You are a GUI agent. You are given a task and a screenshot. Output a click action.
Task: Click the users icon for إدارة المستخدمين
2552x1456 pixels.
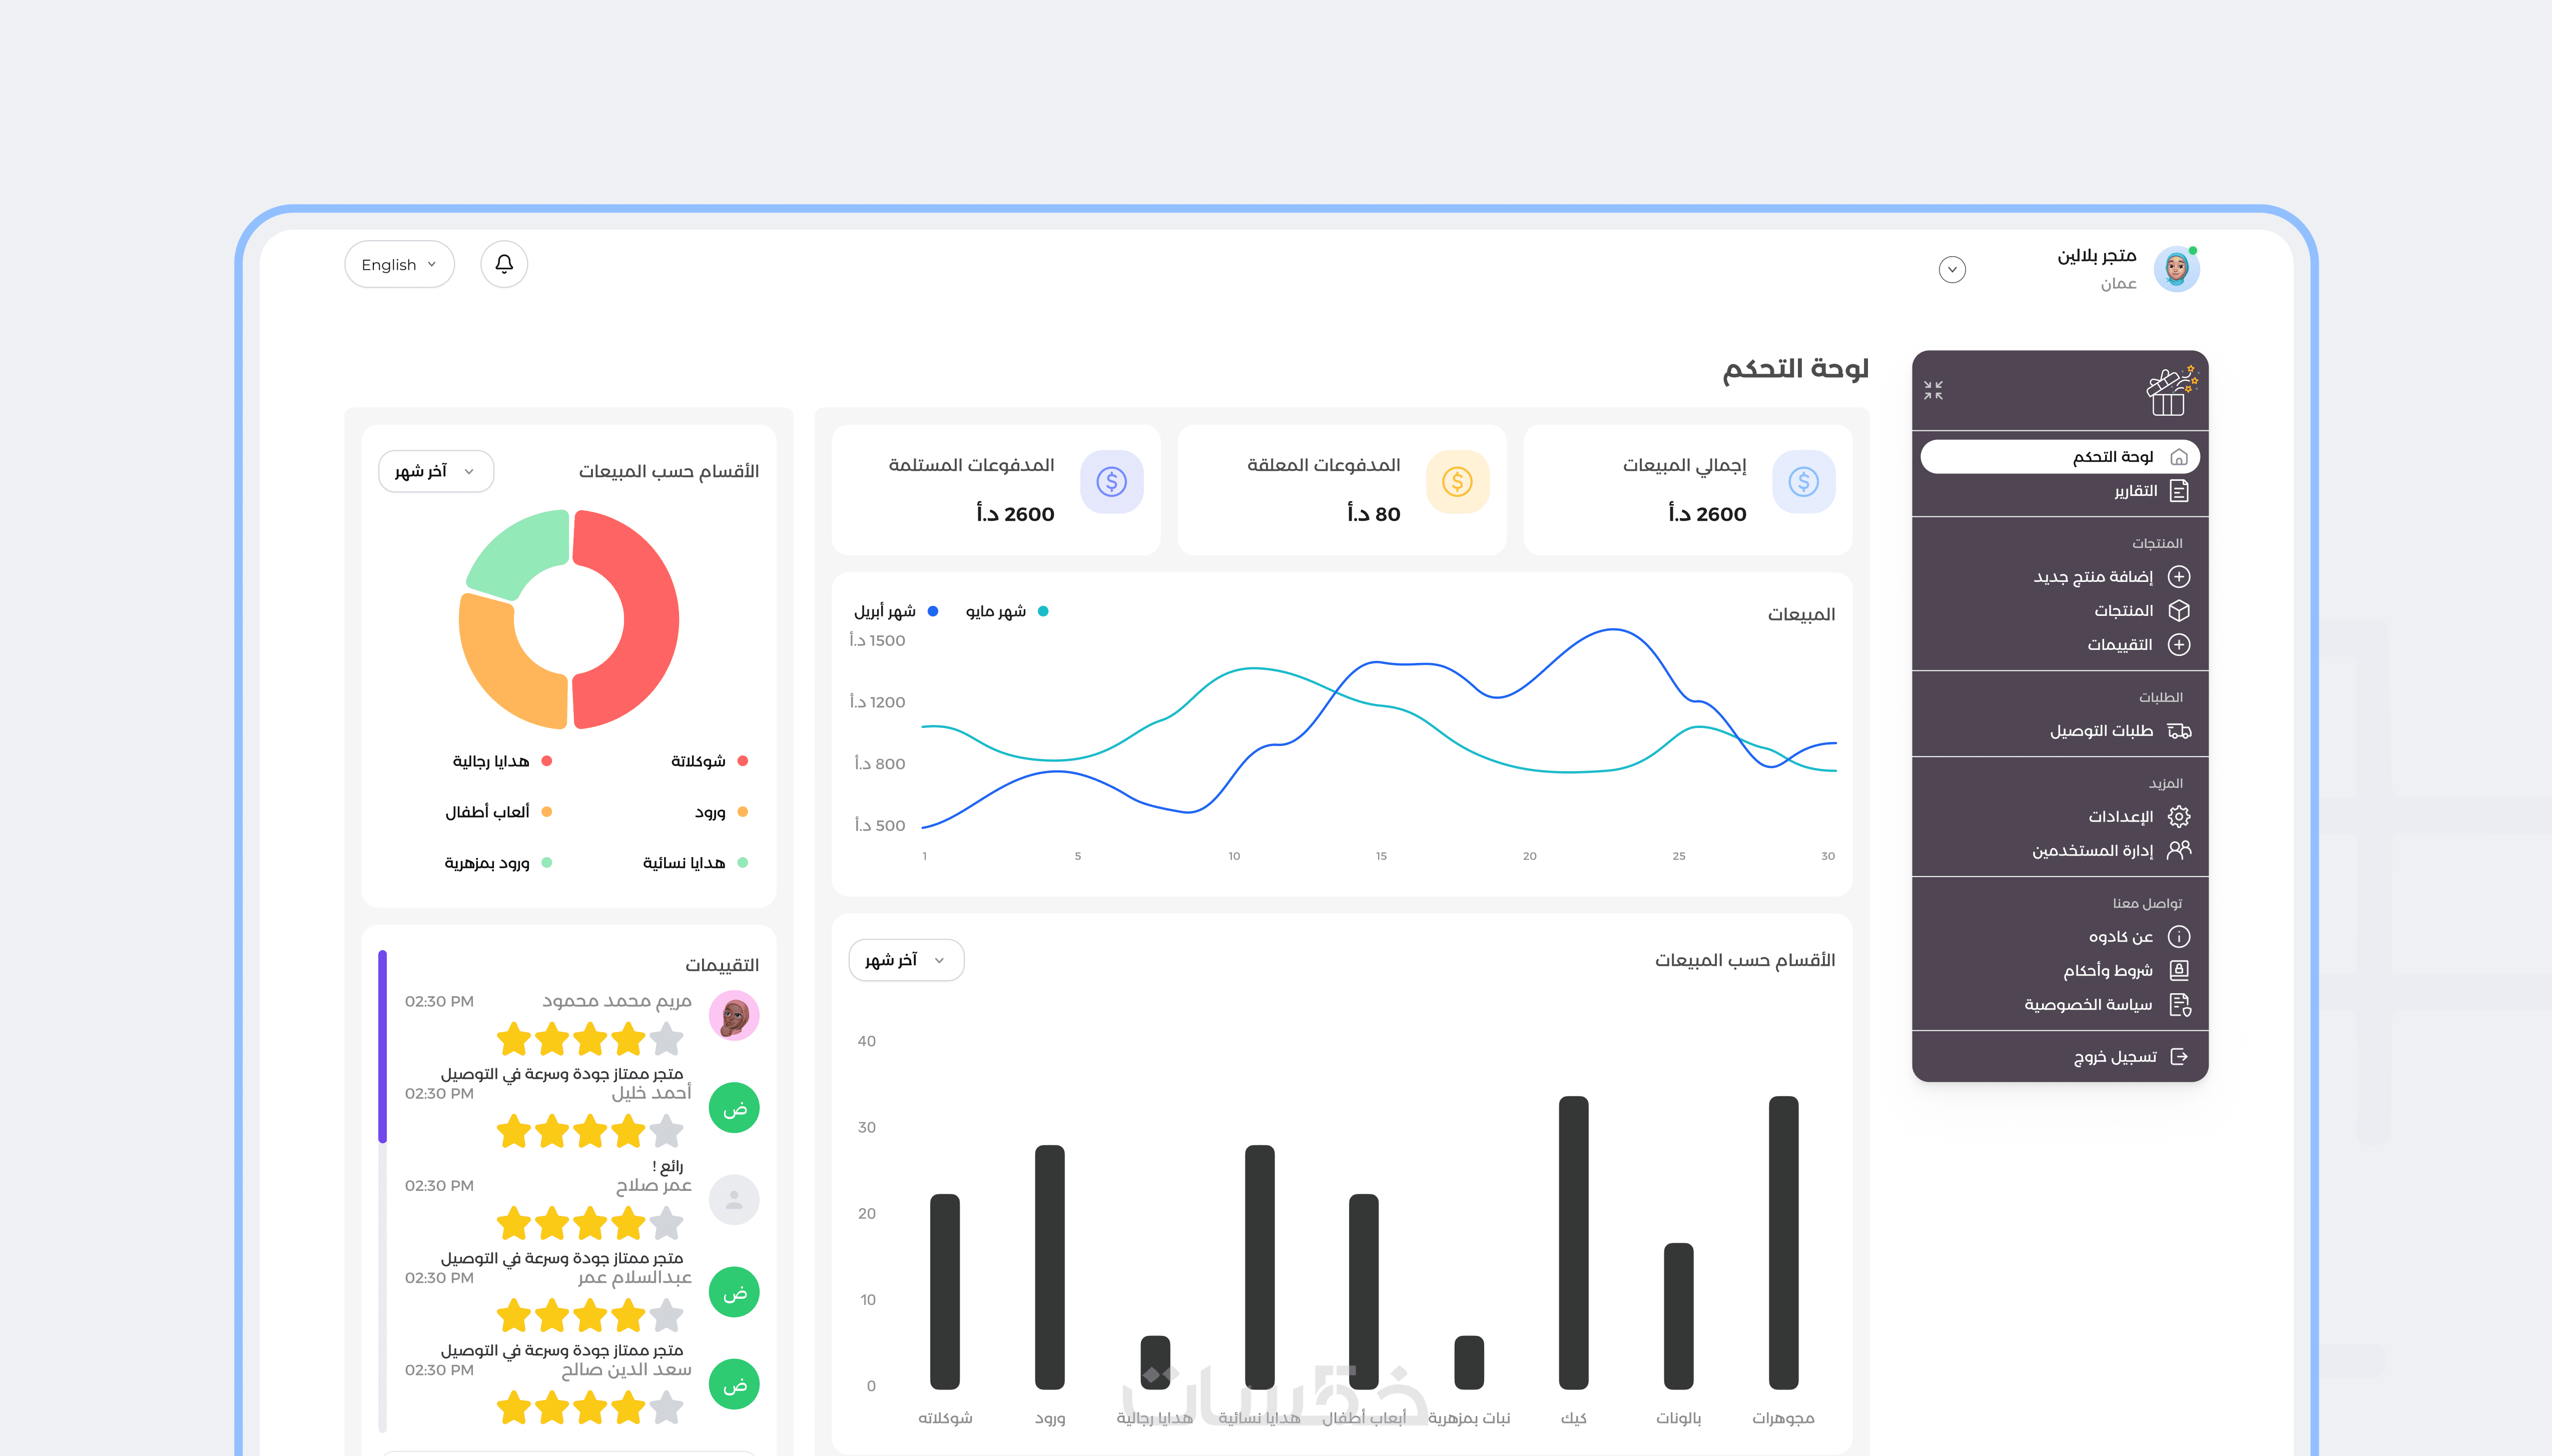(2179, 850)
